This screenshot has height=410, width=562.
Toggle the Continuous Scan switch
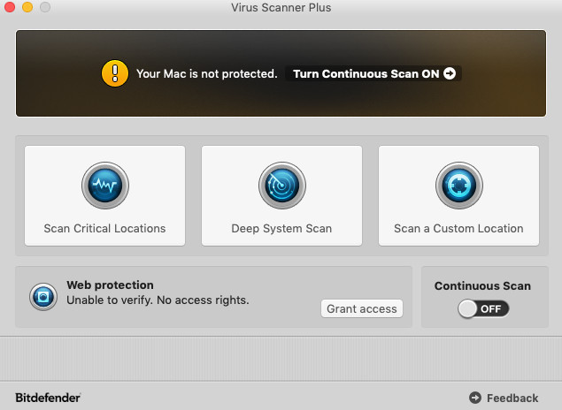(x=483, y=308)
